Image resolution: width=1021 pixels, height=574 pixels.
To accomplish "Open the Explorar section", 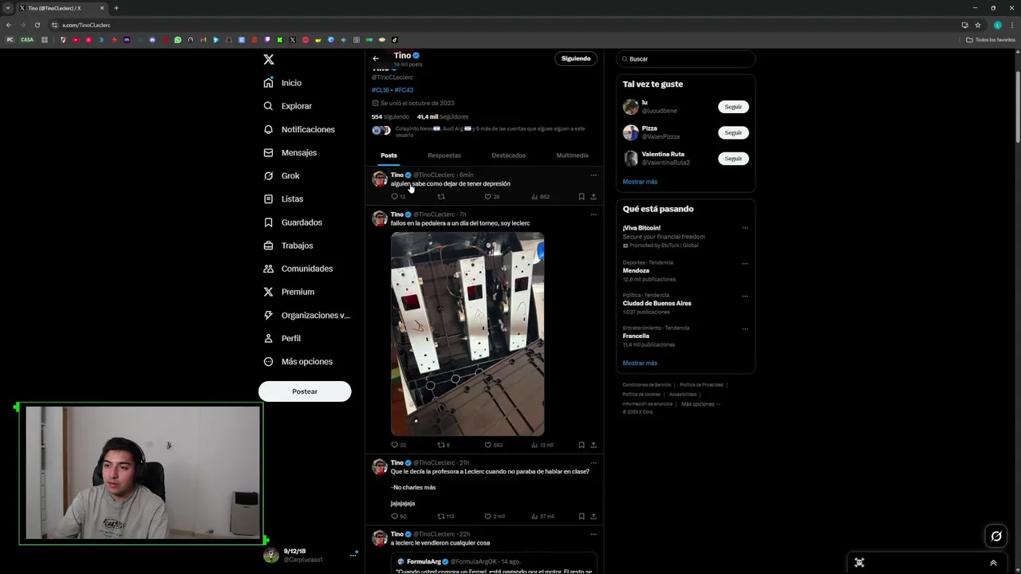I will [x=287, y=106].
